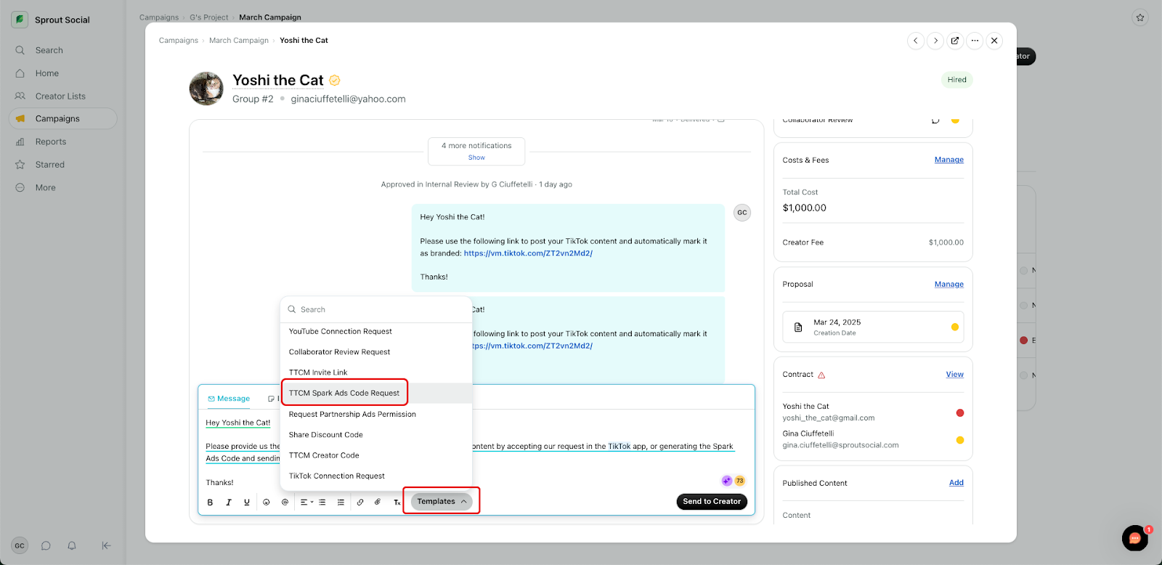
Task: Toggle bold formatting
Action: point(210,502)
